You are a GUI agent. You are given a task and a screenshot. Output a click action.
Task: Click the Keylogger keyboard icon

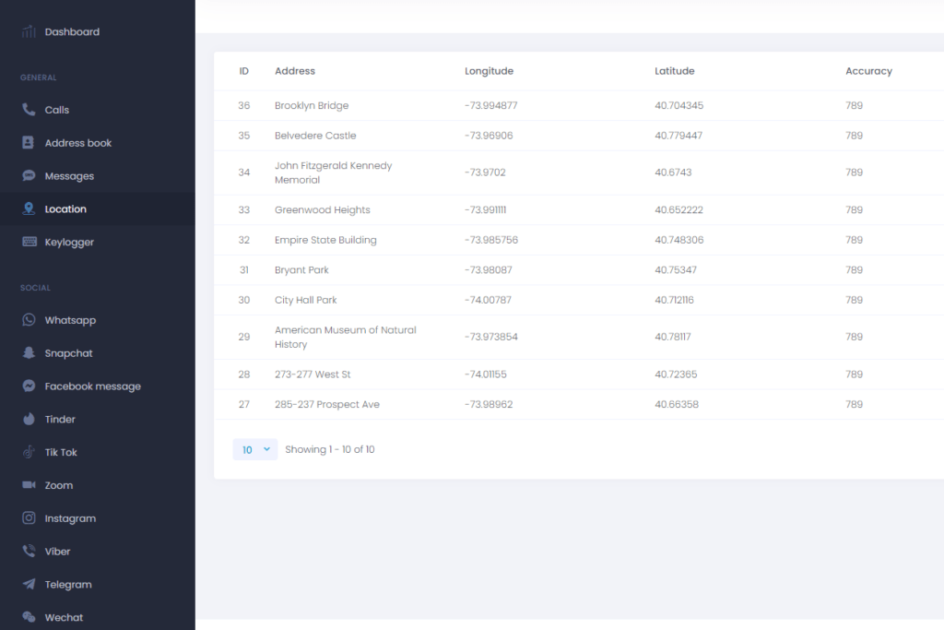click(x=29, y=242)
